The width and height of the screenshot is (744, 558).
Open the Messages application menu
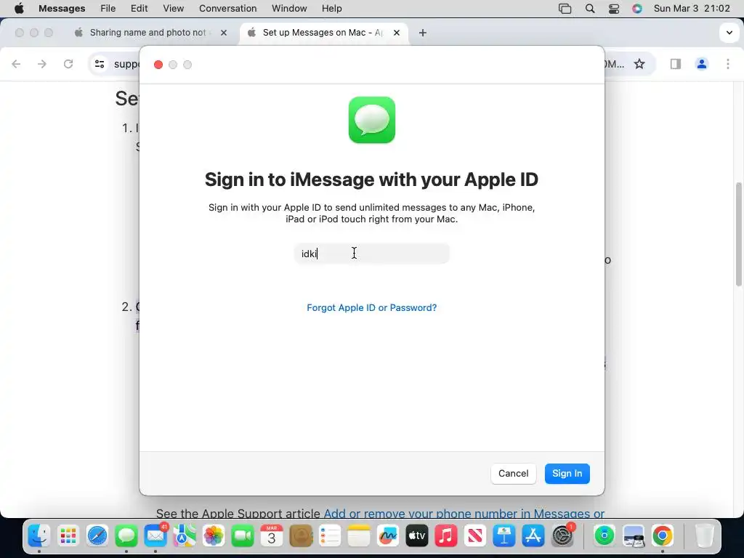[x=62, y=9]
